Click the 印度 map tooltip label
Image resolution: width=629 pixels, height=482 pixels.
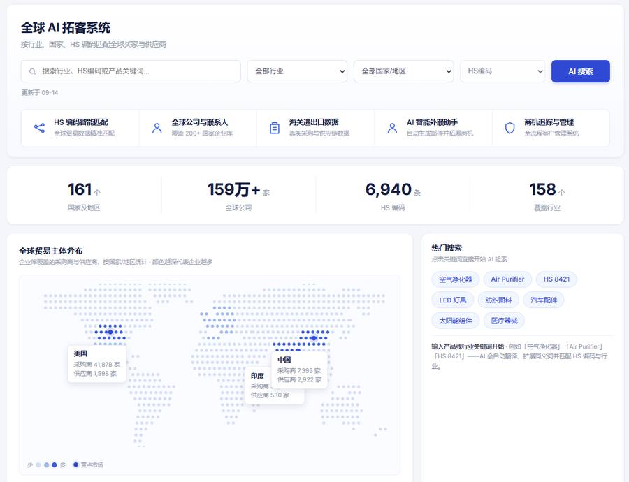click(x=257, y=376)
